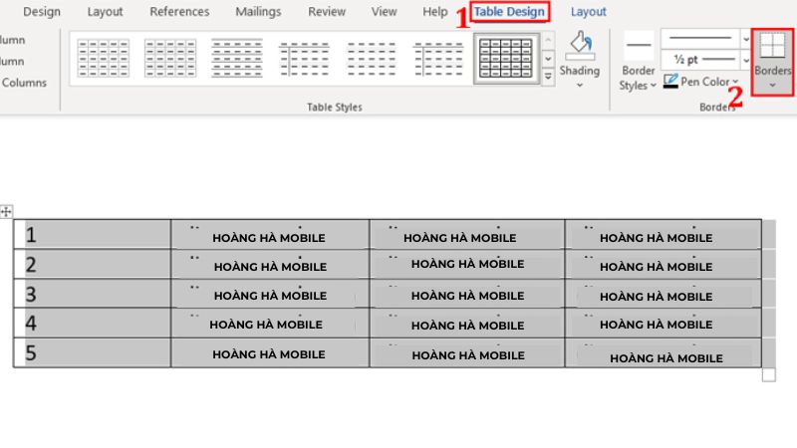
Task: Open the References tab
Action: coord(179,12)
